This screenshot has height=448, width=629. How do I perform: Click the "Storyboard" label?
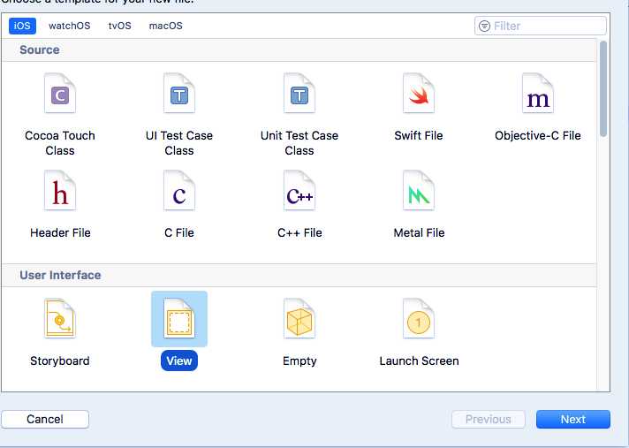60,361
